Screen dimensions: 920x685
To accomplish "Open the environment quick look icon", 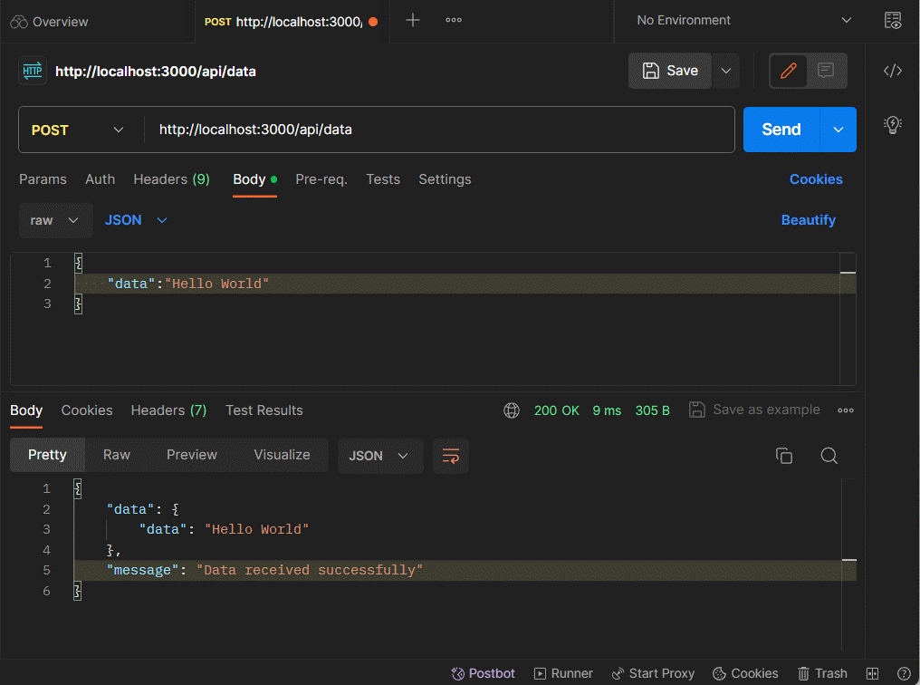I will [x=892, y=21].
